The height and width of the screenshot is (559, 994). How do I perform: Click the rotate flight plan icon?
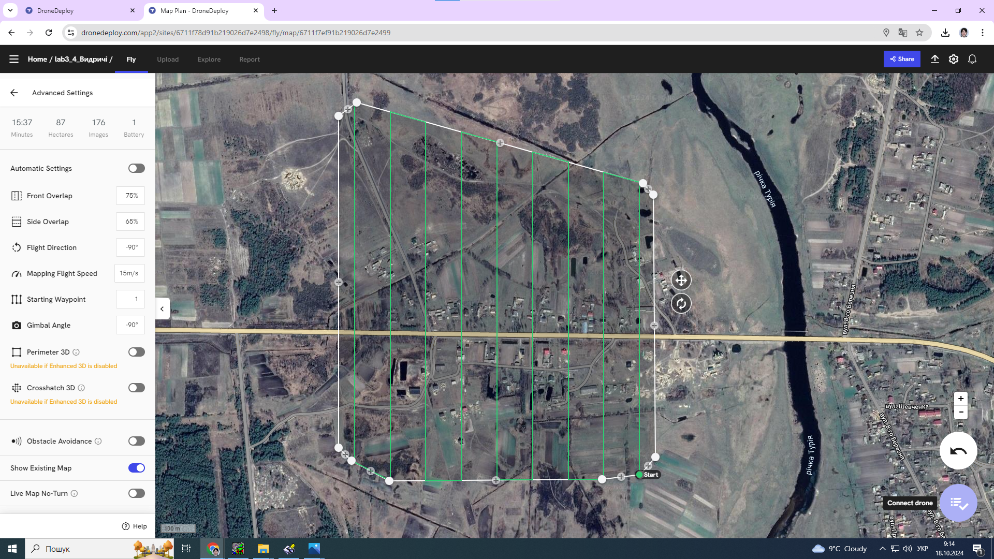pyautogui.click(x=681, y=304)
